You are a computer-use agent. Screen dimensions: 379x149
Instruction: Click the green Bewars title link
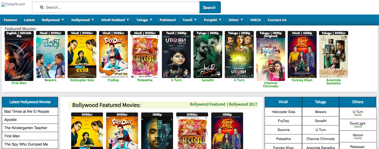pyautogui.click(x=50, y=80)
